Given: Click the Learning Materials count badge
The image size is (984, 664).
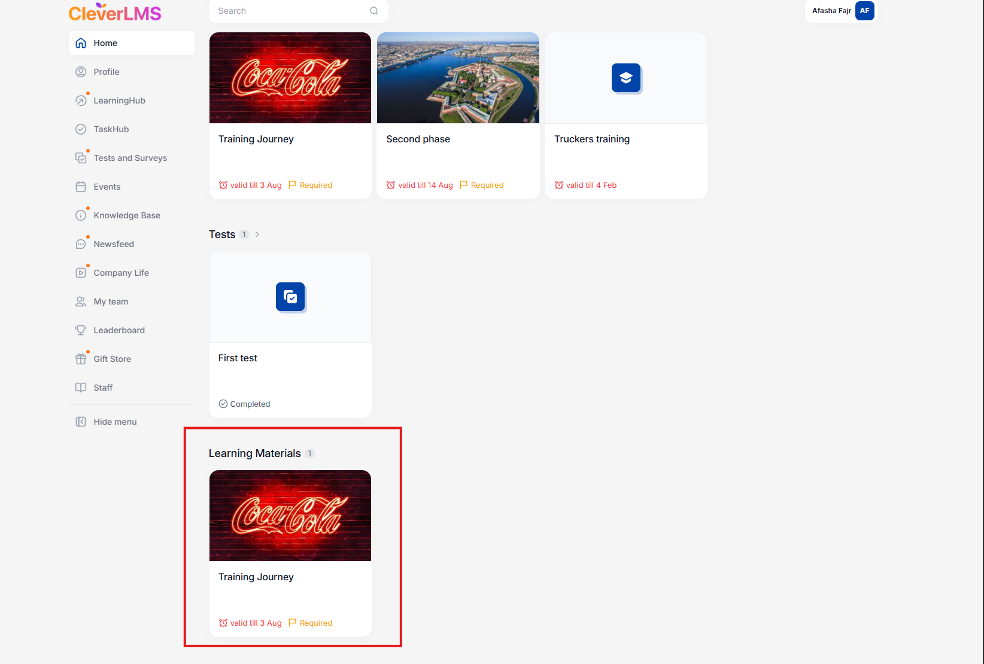Looking at the screenshot, I should 309,453.
